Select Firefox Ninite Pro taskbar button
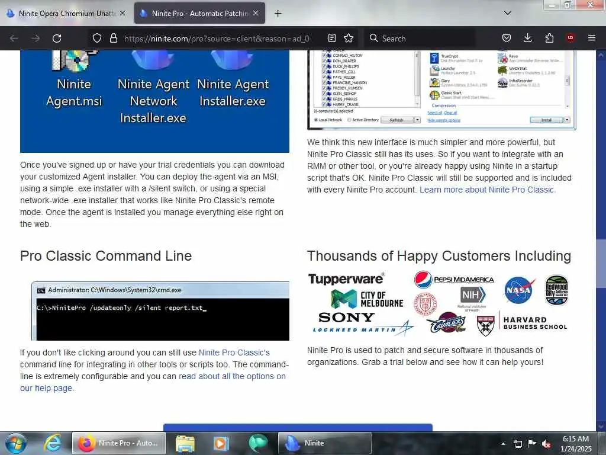This screenshot has height=455, width=606. (x=118, y=443)
